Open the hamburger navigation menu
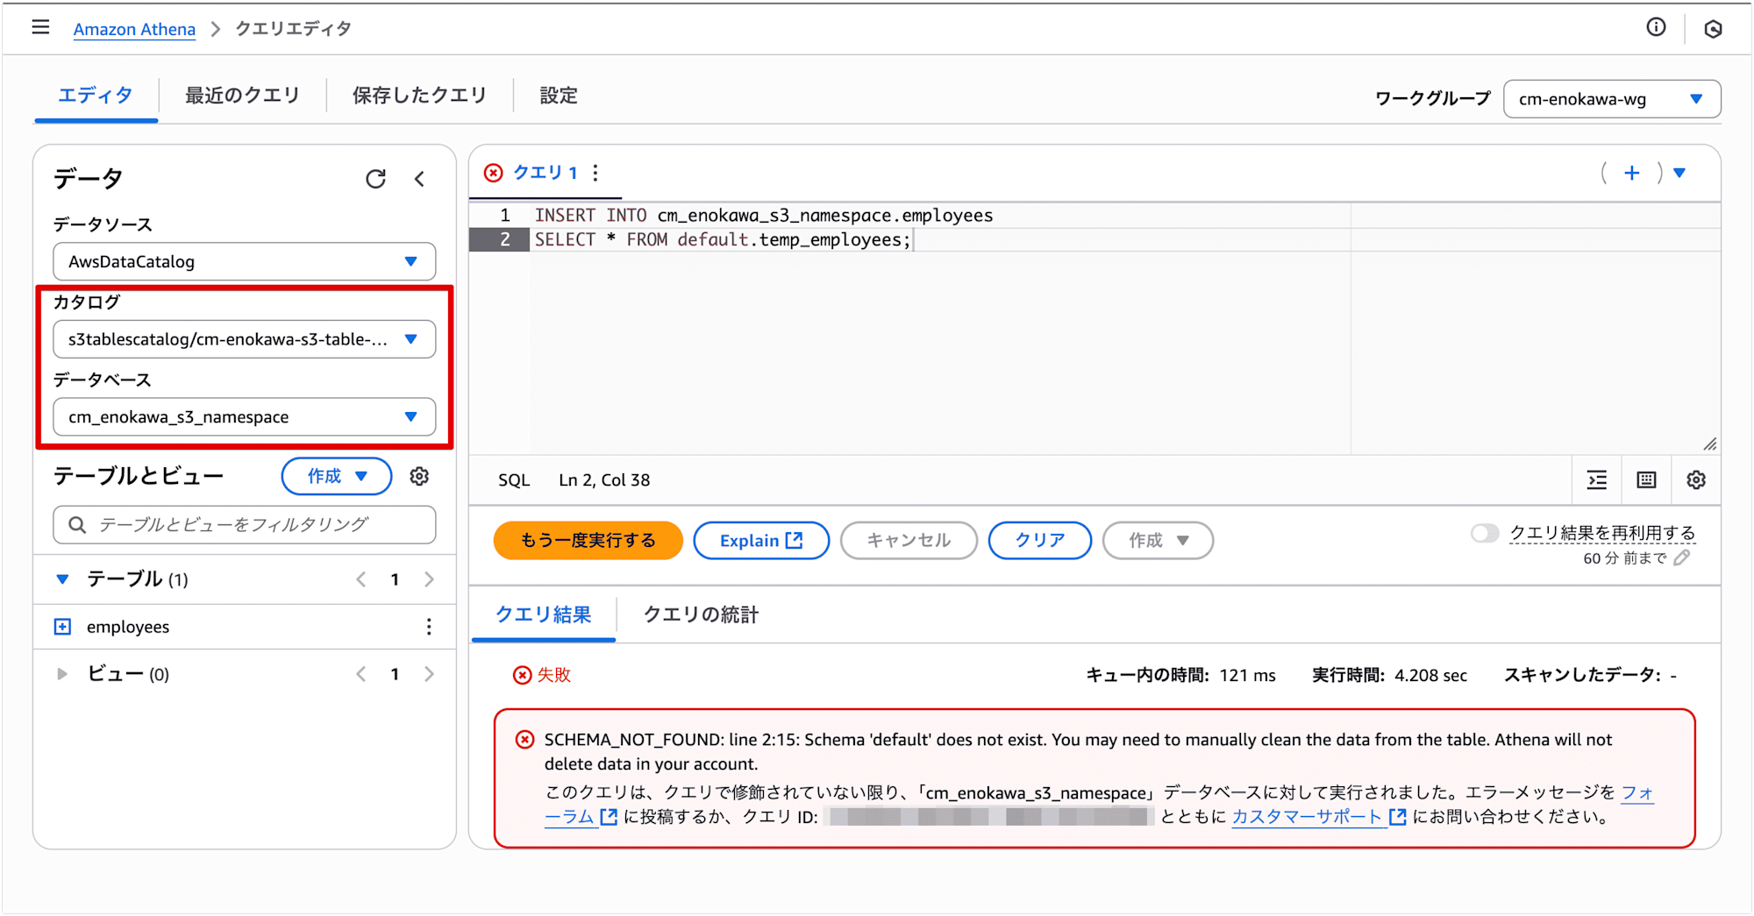This screenshot has height=916, width=1754. 40,27
